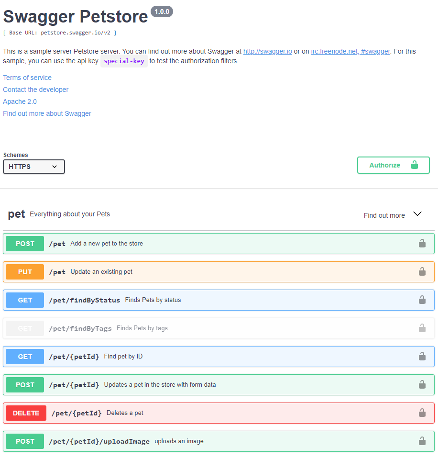
Task: Click the 'Schemes' label
Action: 15,155
